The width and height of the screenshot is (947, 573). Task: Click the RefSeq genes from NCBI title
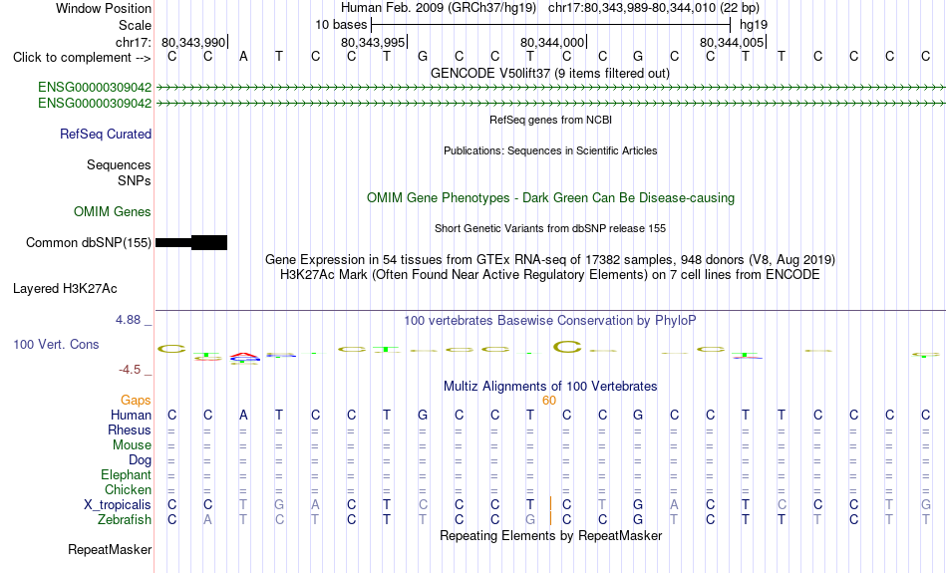pos(550,120)
